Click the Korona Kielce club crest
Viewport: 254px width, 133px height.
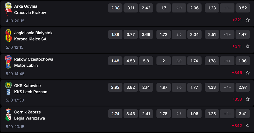8,39
